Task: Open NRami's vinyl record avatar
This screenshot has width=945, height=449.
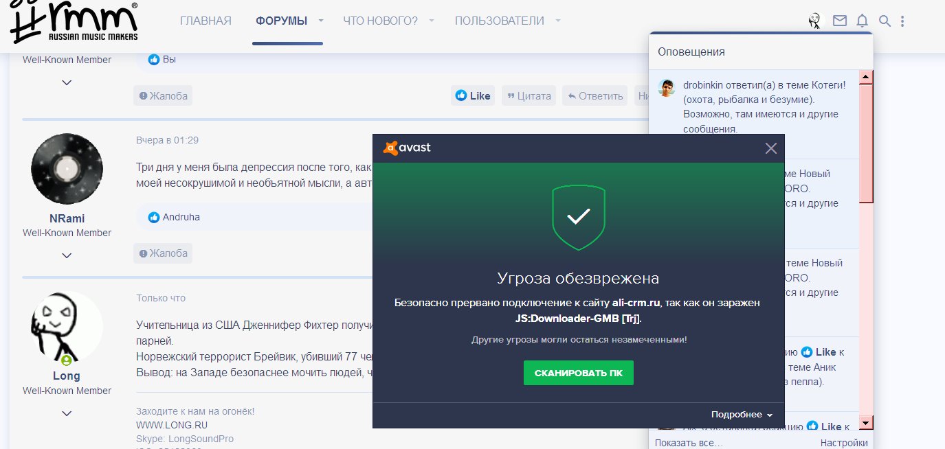Action: [67, 168]
